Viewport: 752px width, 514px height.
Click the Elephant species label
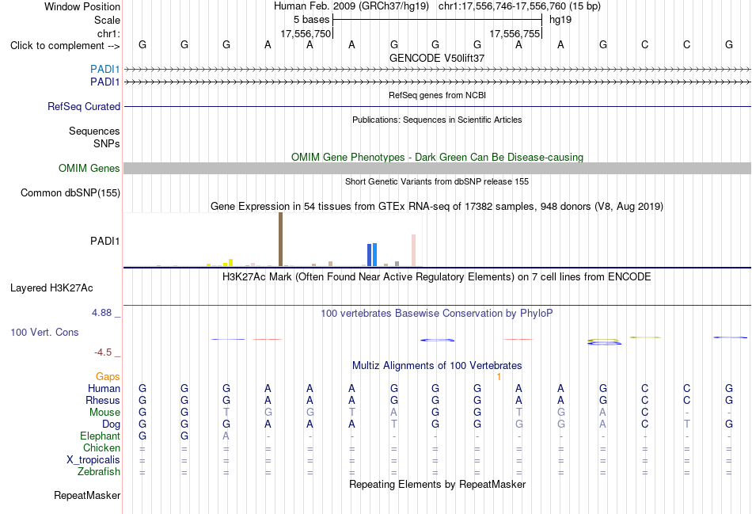pos(101,436)
